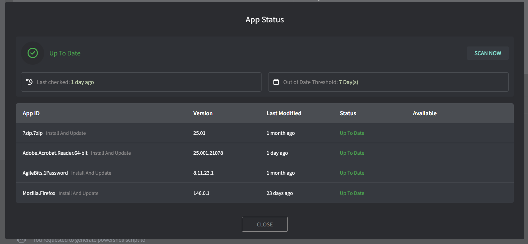Select the 7zip.7zip app row

33,133
